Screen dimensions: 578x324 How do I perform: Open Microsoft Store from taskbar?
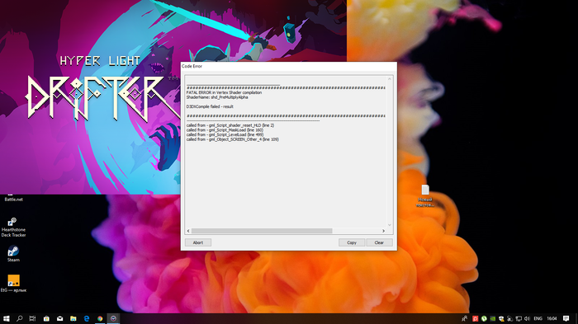click(46, 318)
